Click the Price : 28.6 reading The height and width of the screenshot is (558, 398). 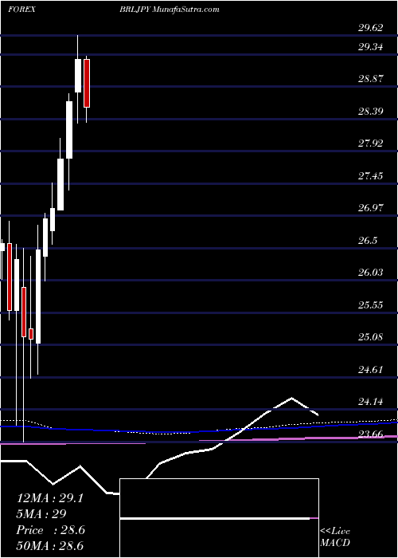(x=50, y=530)
